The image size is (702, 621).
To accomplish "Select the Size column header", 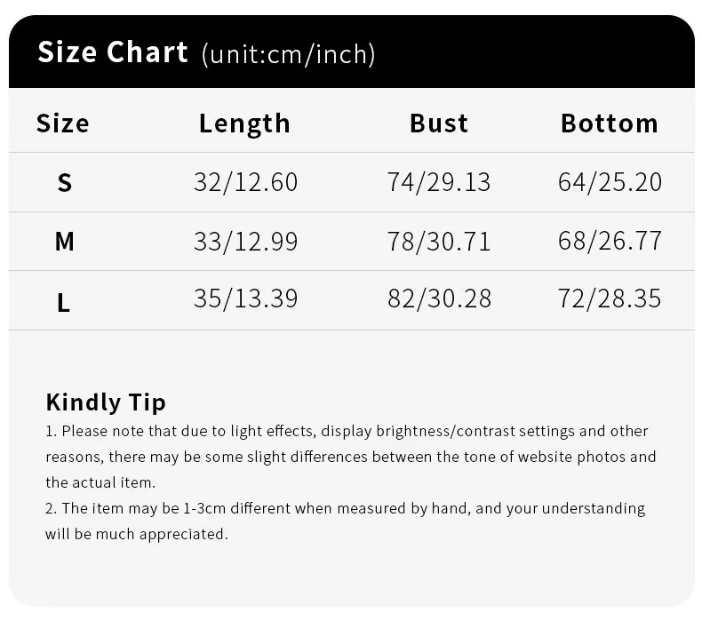I will (x=63, y=123).
